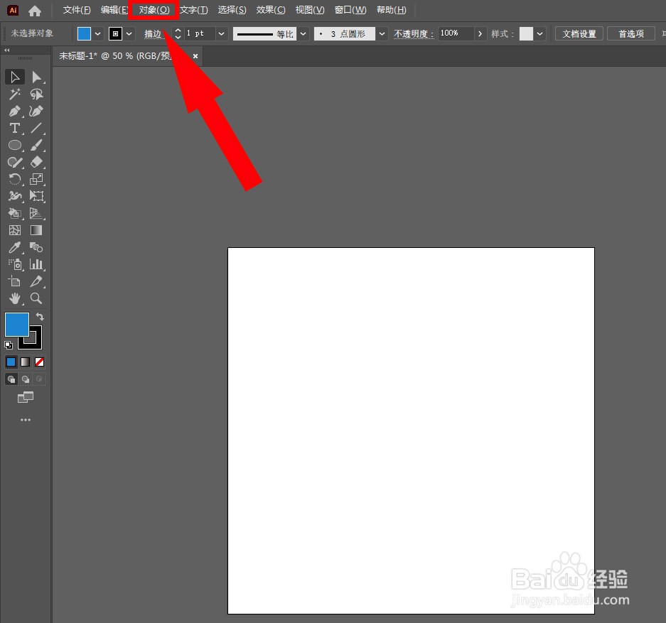
Task: Select the Direct Selection tool
Action: 36,77
